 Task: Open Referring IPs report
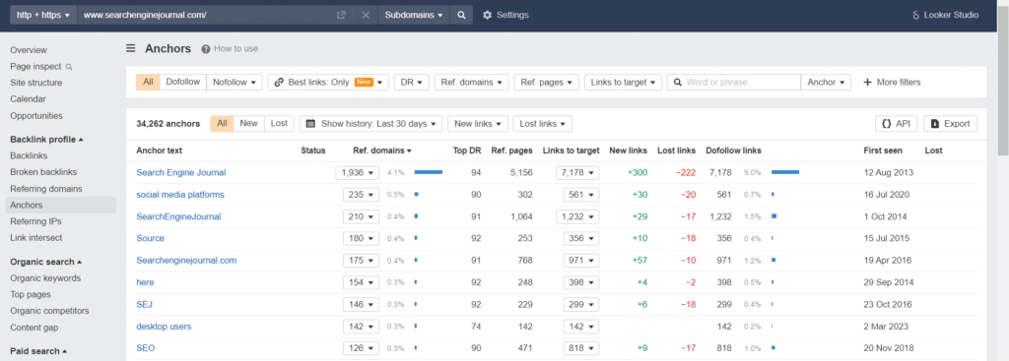tap(35, 221)
